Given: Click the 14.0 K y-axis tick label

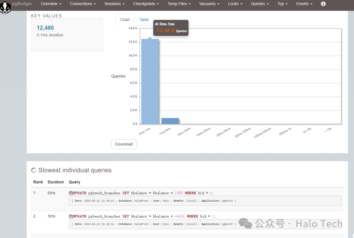Looking at the screenshot, I should click(x=133, y=28).
